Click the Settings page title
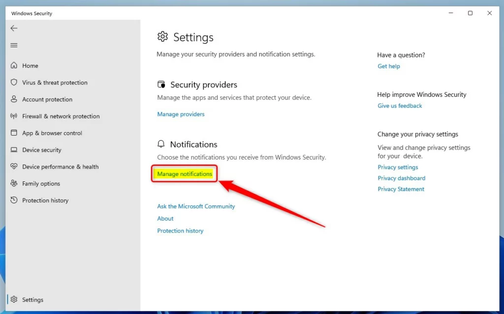Viewport: 504px width, 314px height. click(193, 37)
